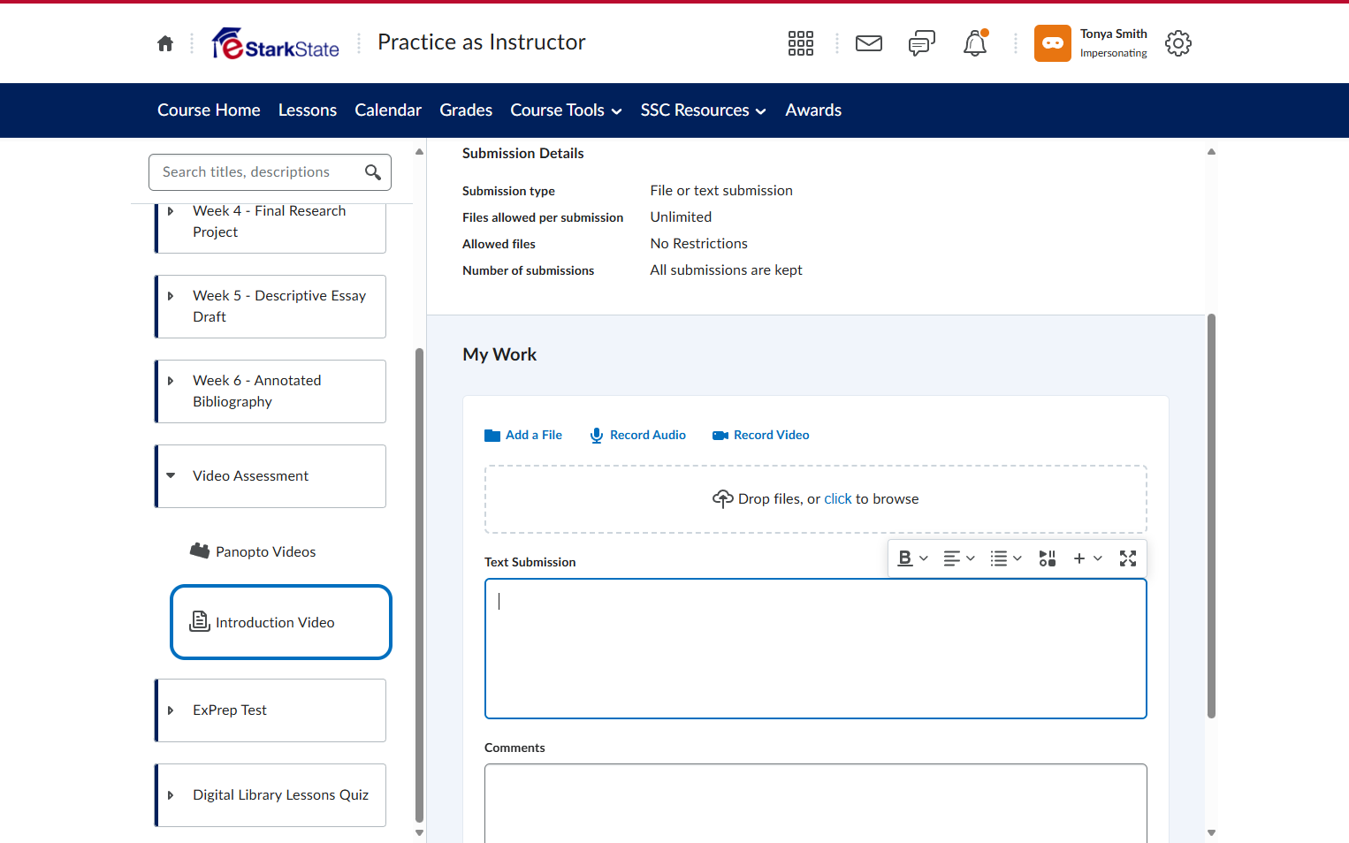
Task: Expand the ExPrep Test module
Action: tap(171, 710)
